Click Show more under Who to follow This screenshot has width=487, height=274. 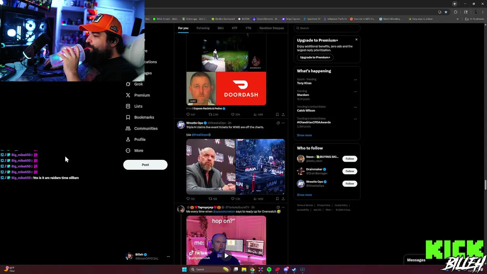[304, 195]
